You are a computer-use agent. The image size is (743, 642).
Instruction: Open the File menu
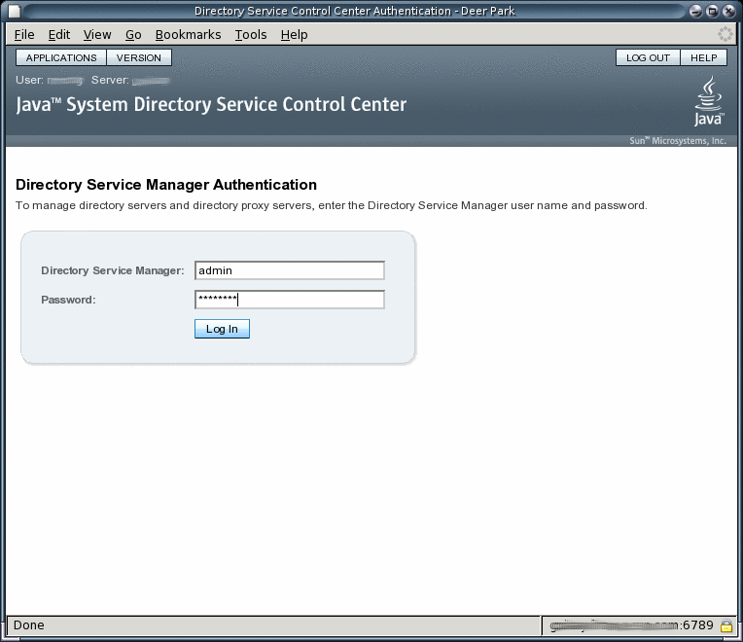point(24,35)
